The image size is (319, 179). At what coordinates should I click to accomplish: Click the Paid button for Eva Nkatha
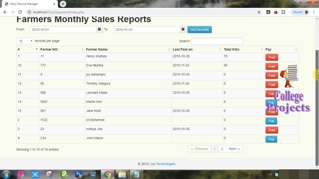(272, 66)
